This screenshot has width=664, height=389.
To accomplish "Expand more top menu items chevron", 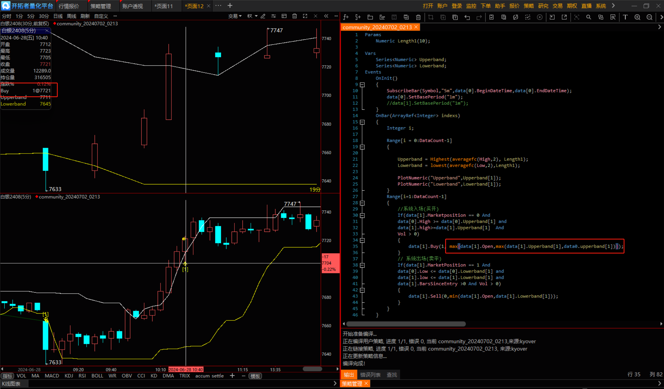I will 613,5.
